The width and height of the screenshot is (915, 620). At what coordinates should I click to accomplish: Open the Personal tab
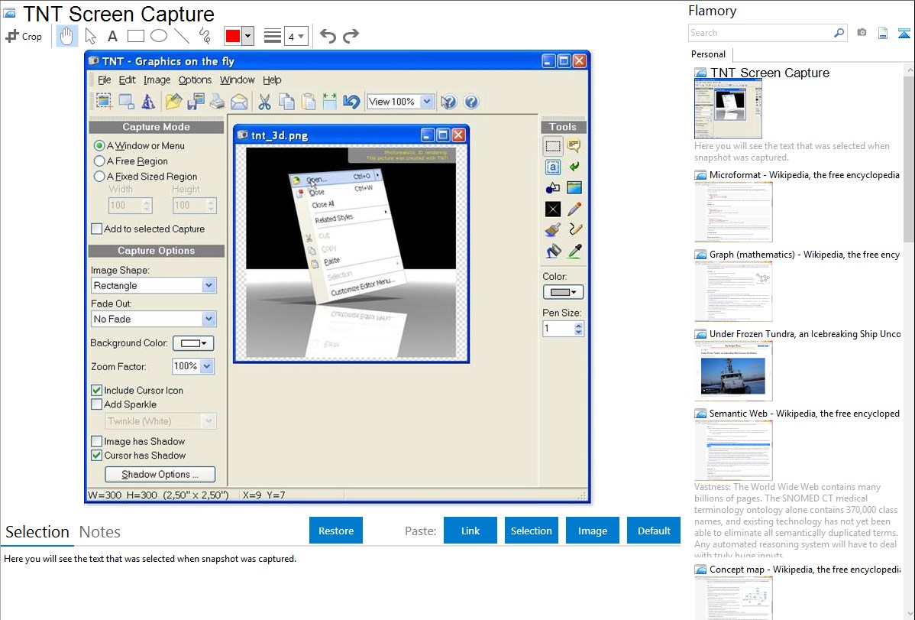[708, 54]
